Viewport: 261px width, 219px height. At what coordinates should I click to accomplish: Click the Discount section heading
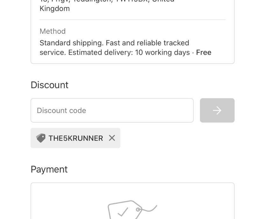[x=49, y=85]
